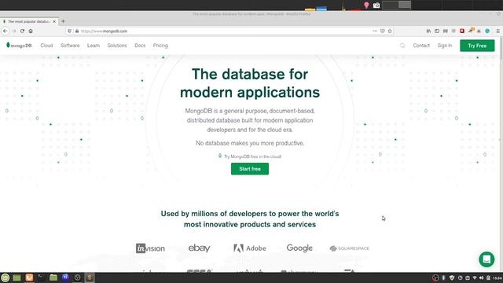Reload the page with the refresh icon

pyautogui.click(x=22, y=31)
